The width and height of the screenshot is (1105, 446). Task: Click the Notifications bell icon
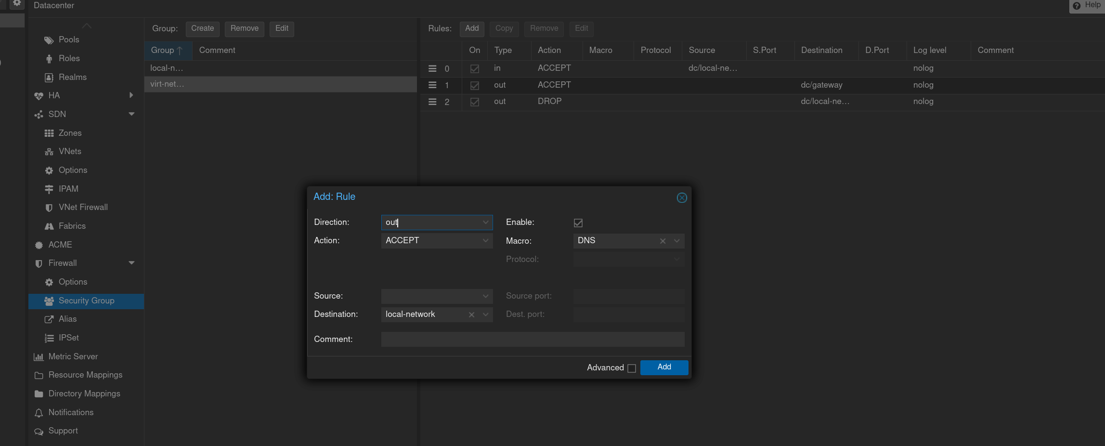click(39, 413)
